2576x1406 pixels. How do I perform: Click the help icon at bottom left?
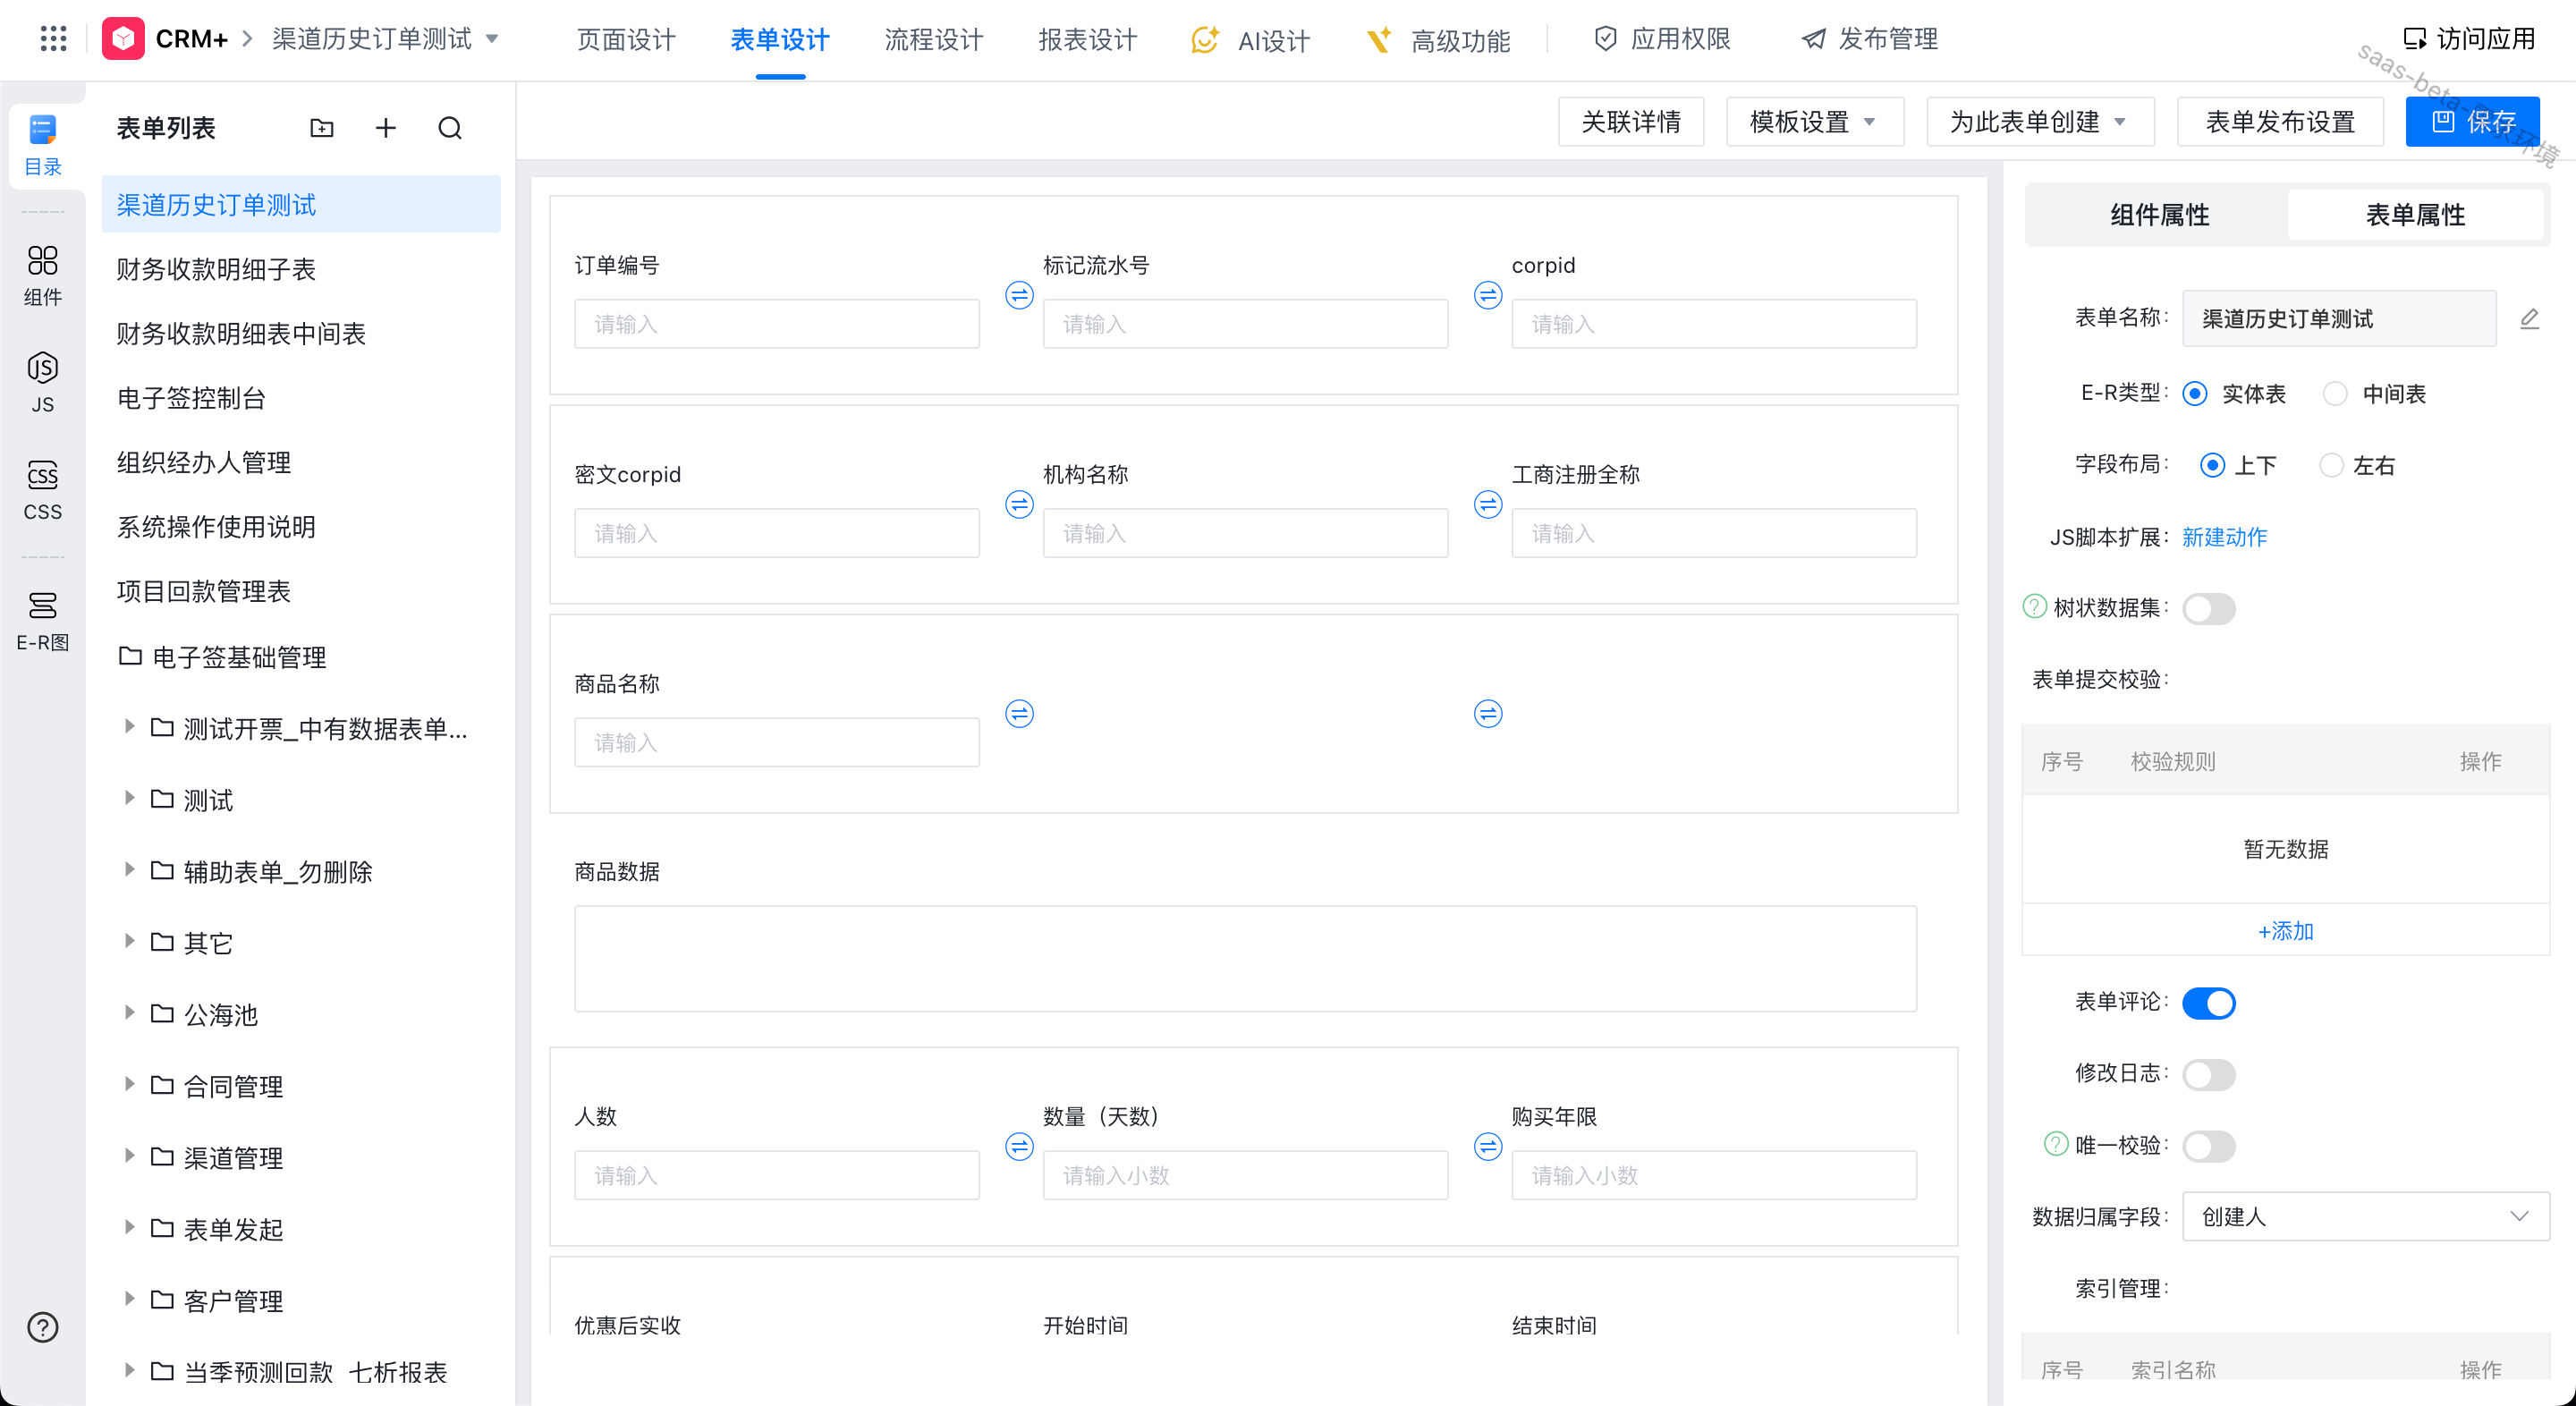42,1327
